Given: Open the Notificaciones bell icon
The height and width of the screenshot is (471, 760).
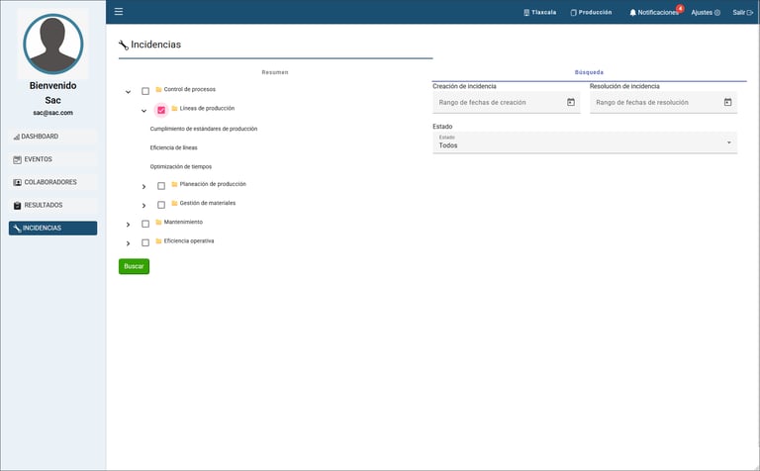Looking at the screenshot, I should click(632, 13).
